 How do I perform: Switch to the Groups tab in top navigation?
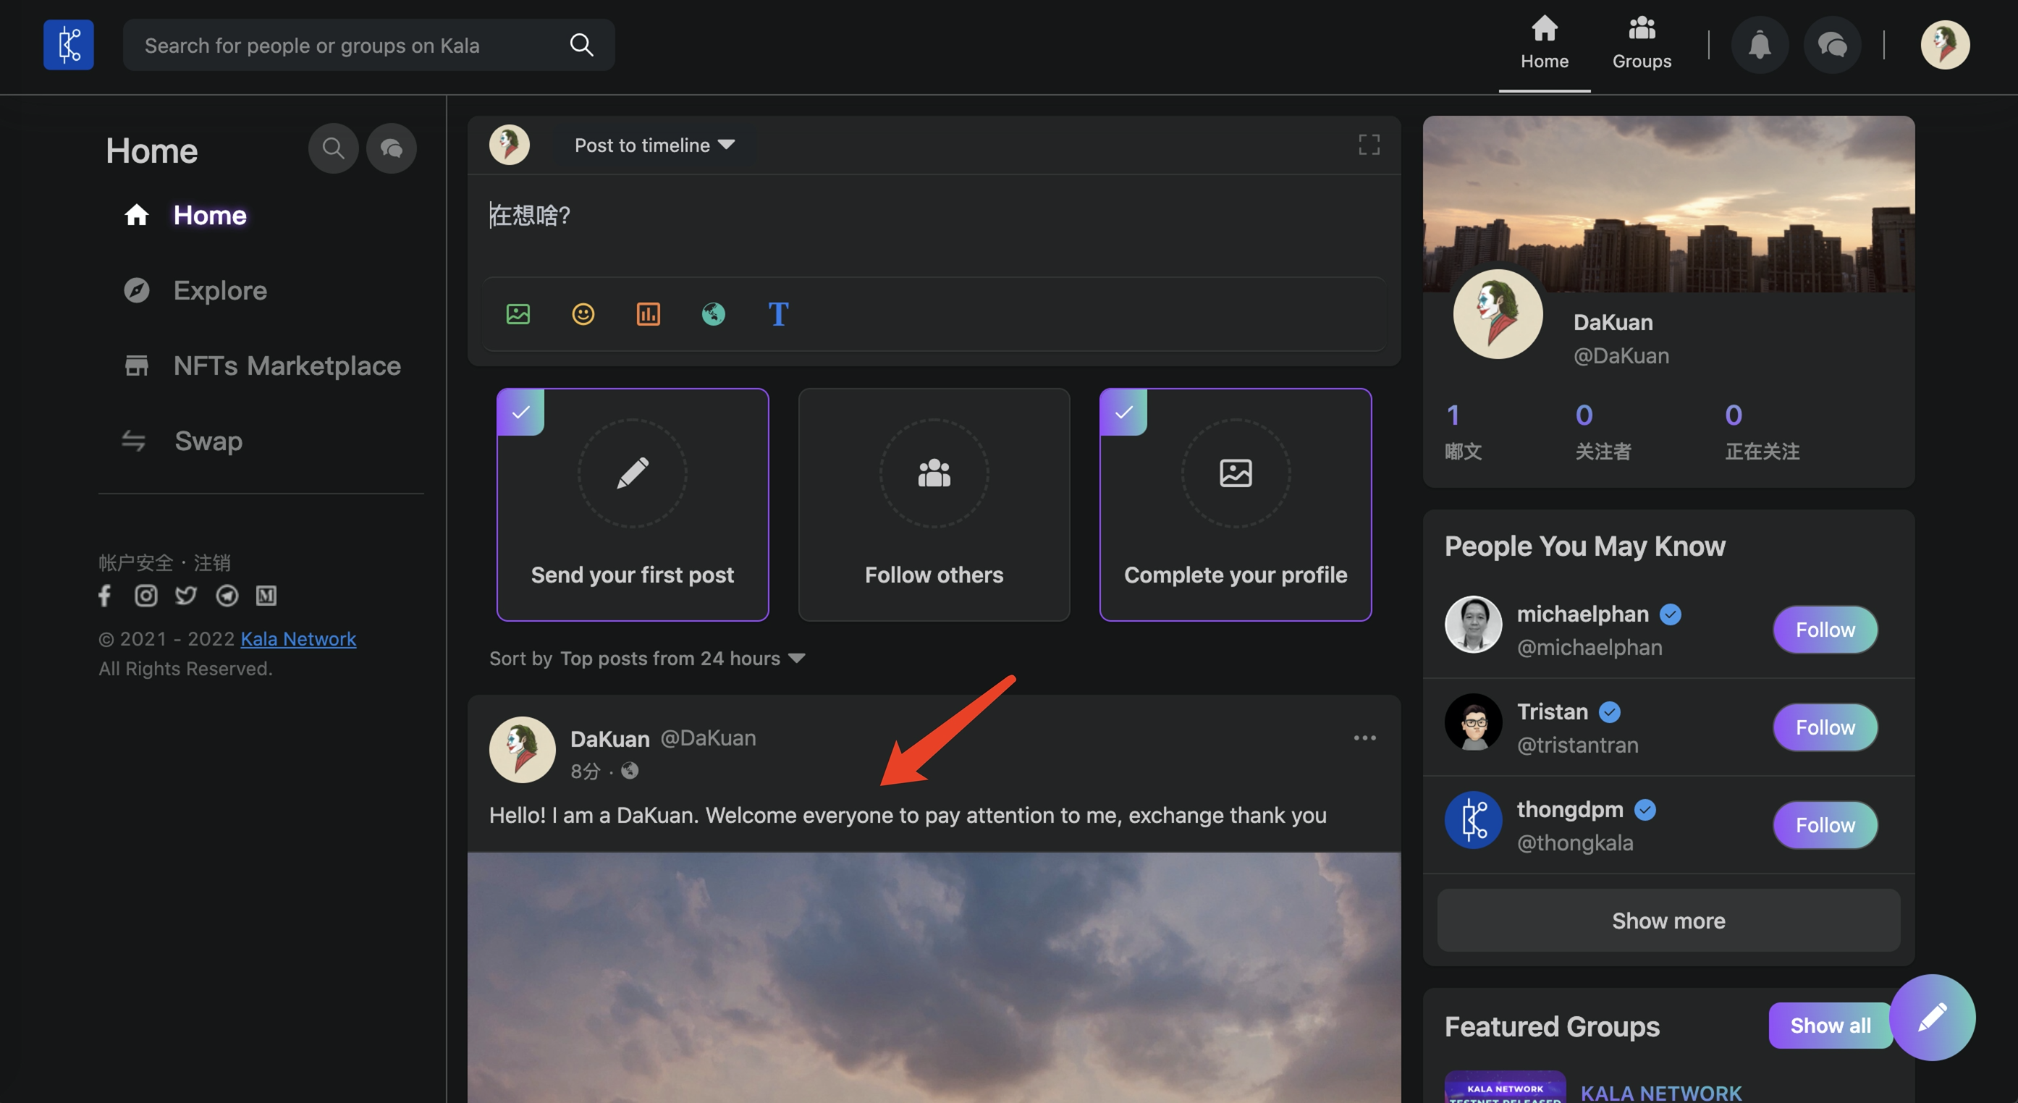1641,46
